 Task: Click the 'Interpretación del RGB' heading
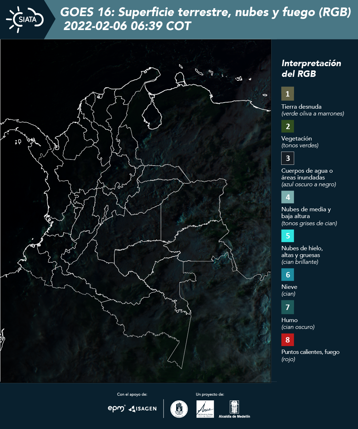click(x=311, y=69)
